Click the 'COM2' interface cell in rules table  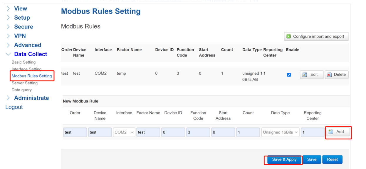point(100,74)
